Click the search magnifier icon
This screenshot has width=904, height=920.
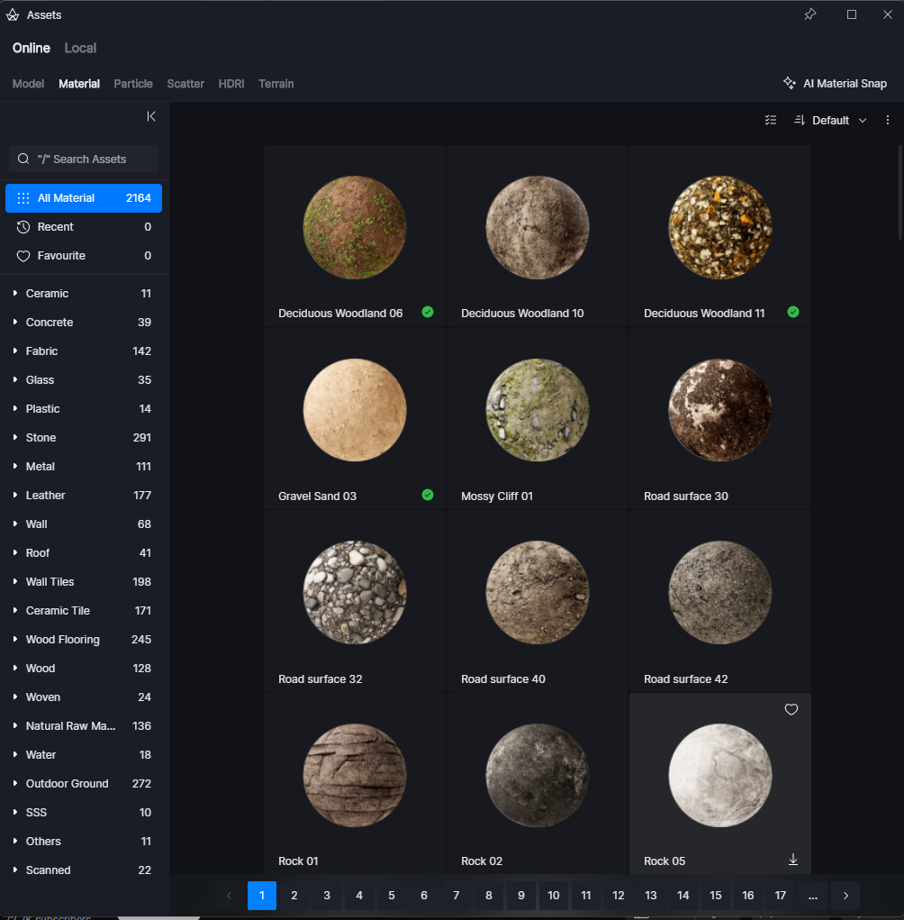click(23, 159)
